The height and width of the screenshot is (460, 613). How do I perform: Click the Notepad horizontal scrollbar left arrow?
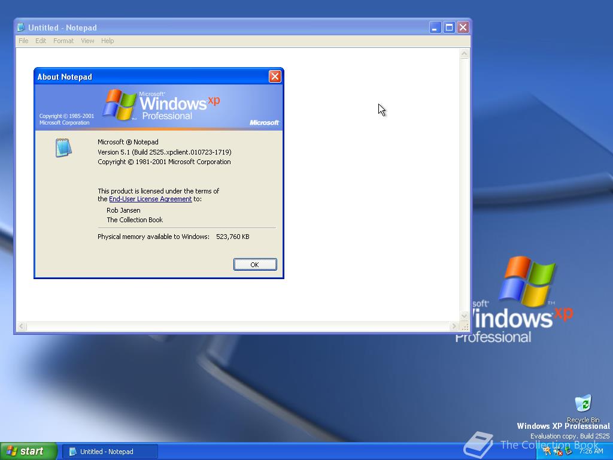tap(22, 326)
